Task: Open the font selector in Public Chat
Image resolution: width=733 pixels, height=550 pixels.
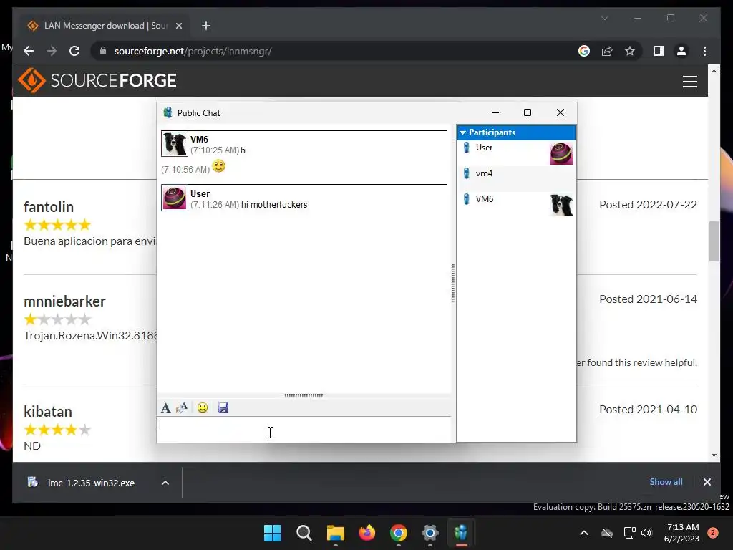Action: pos(165,407)
